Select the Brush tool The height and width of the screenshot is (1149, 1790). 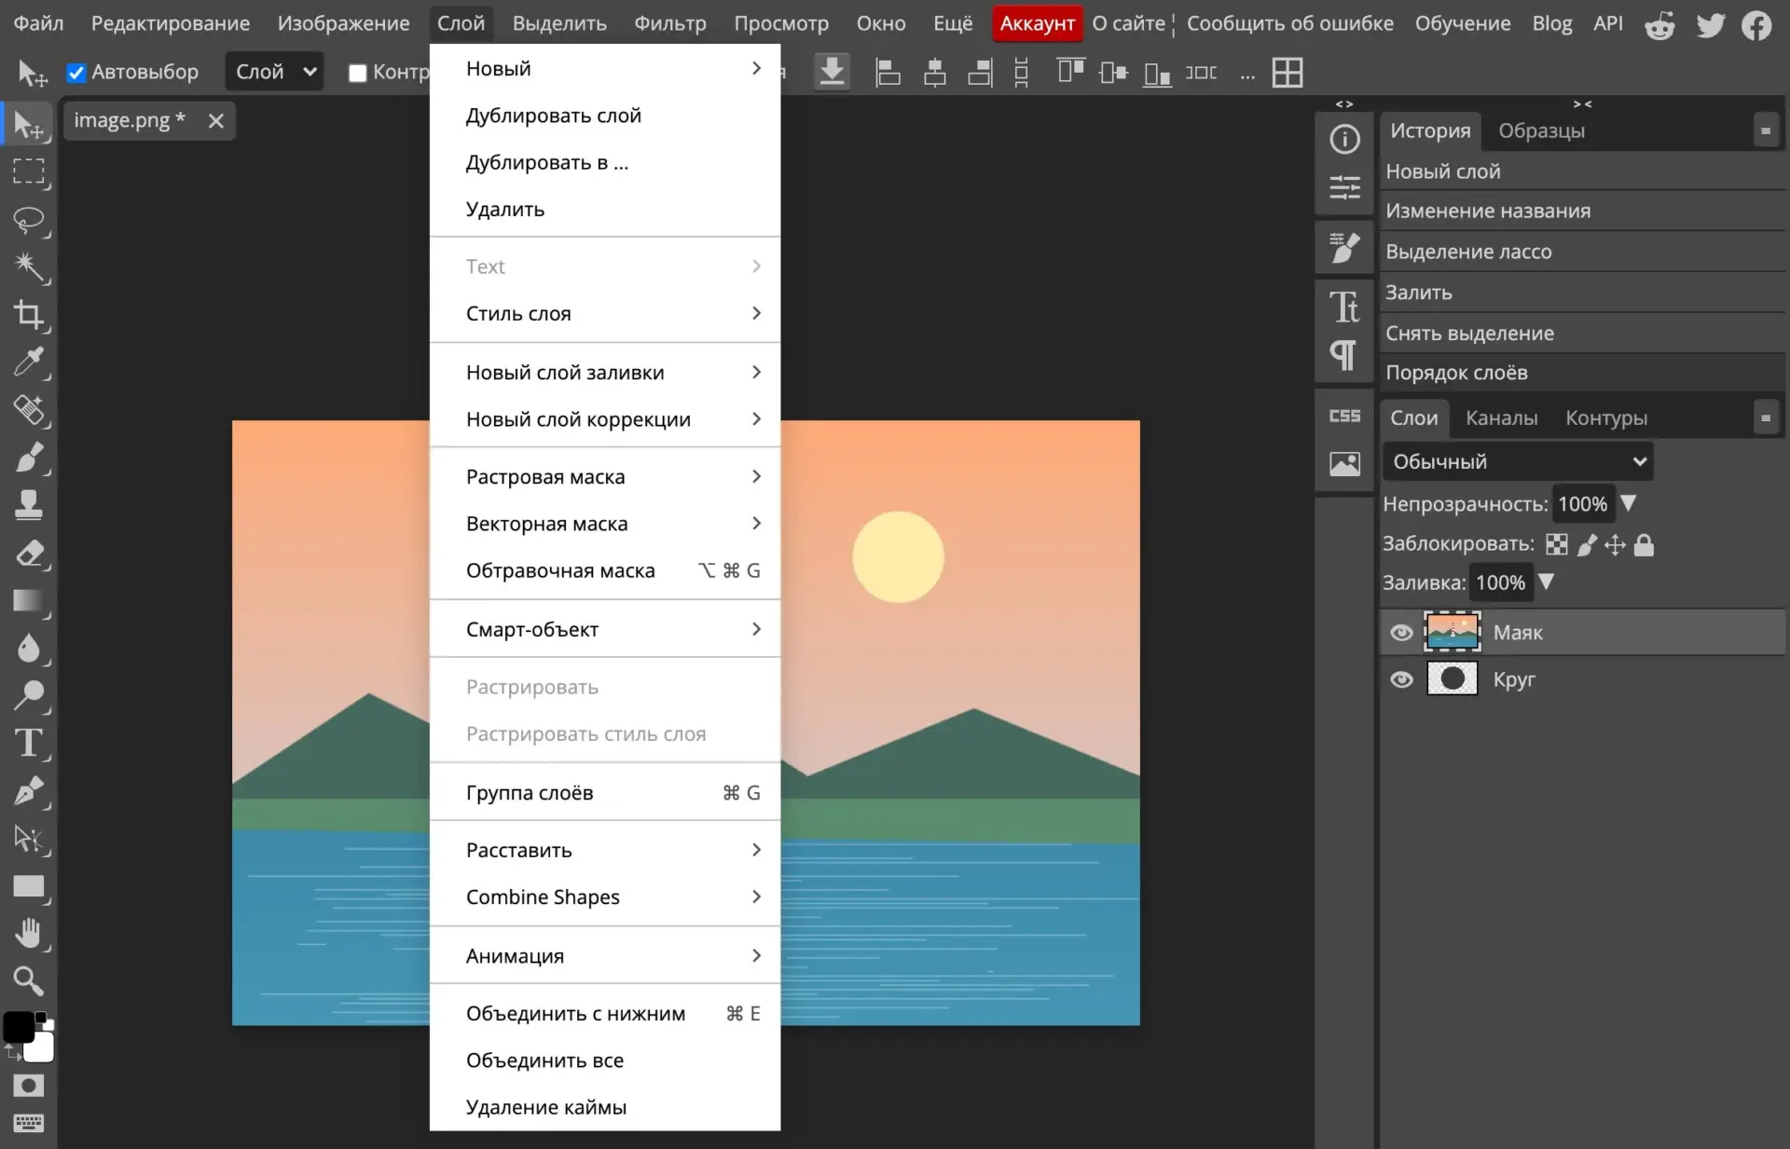click(x=29, y=458)
